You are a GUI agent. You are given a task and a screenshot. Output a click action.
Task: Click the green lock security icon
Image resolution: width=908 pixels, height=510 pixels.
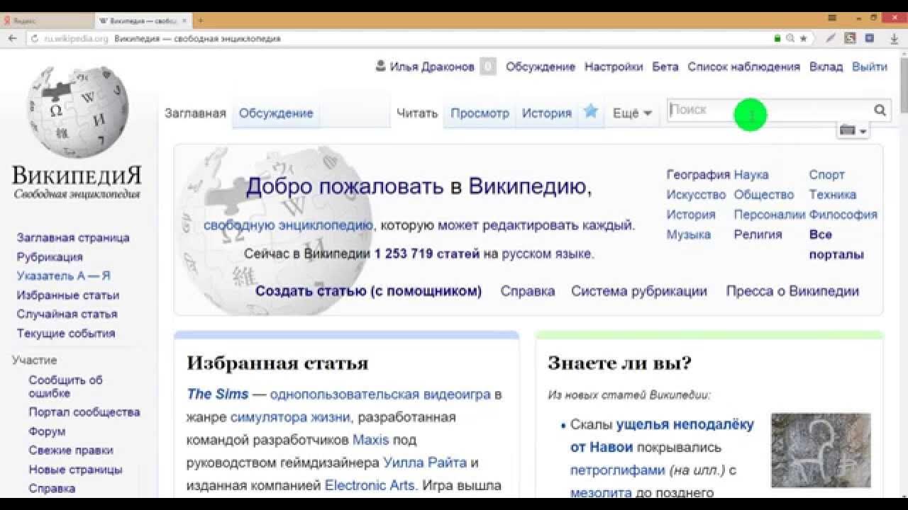(777, 38)
